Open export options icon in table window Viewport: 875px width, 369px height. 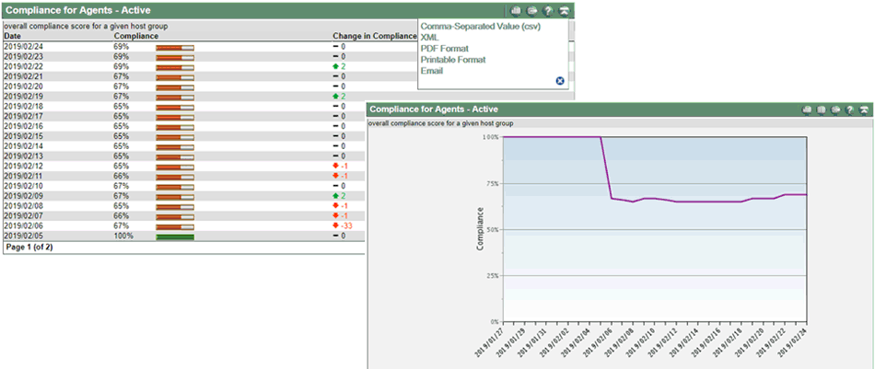coord(532,11)
